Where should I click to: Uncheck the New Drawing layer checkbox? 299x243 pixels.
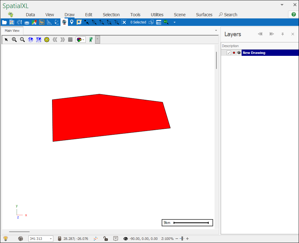point(229,53)
